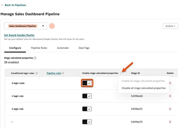Switch to the Deal Tags tab

tap(84, 48)
